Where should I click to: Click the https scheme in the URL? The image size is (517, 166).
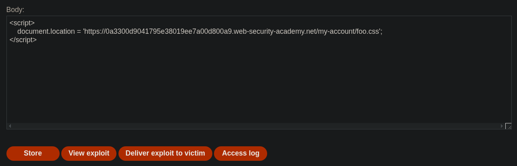click(93, 31)
